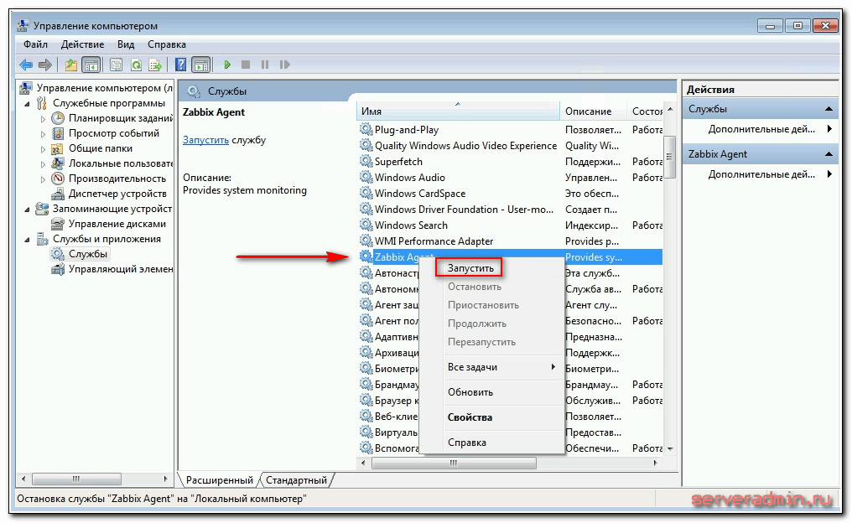Image resolution: width=852 pixels, height=523 pixels.
Task: Open the Действие menu in menu bar
Action: (82, 44)
